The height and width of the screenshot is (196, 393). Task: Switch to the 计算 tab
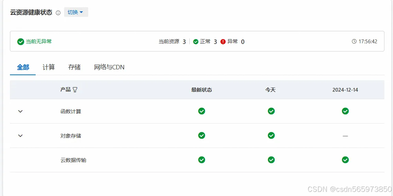[49, 67]
